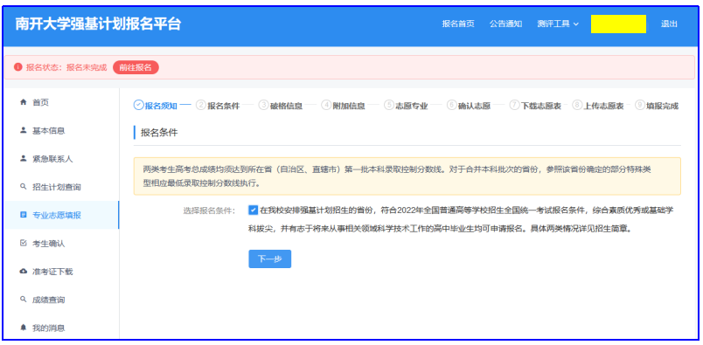
Task: Click the 附加信息 step label
Action: pyautogui.click(x=348, y=107)
